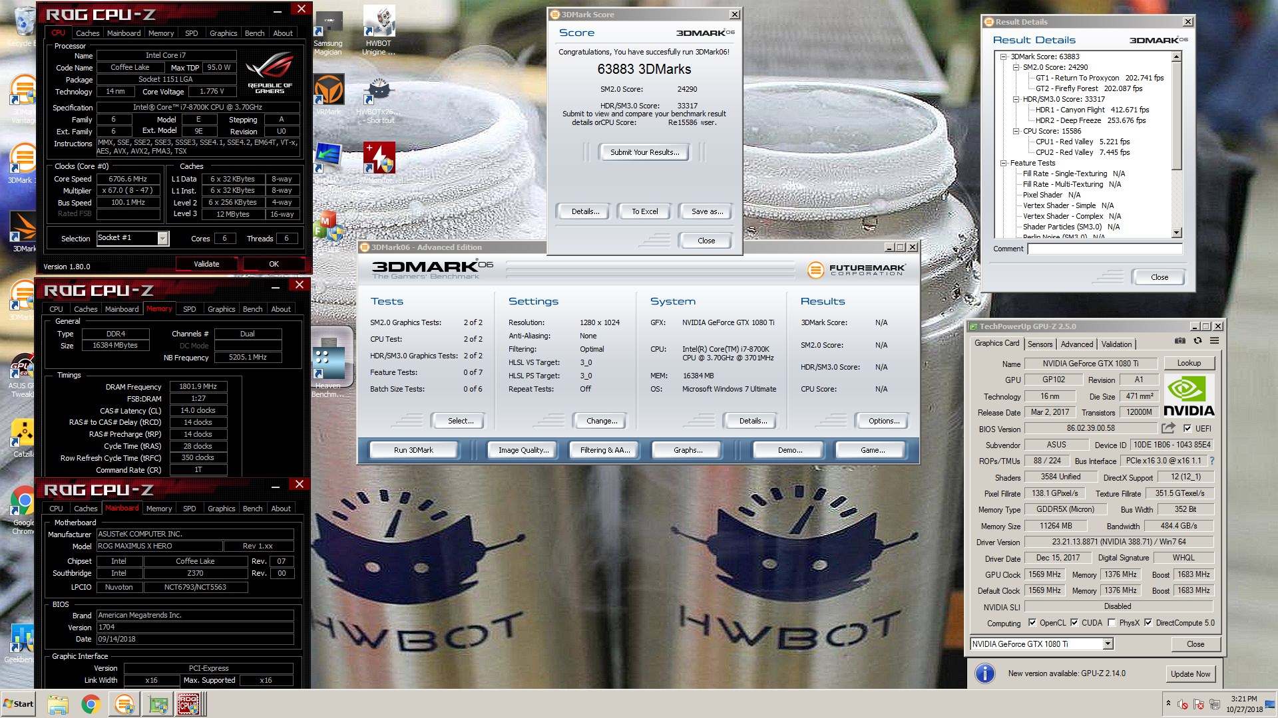Toggle the DirectCompute 5.0 checkbox
The height and width of the screenshot is (718, 1278).
tap(1148, 623)
